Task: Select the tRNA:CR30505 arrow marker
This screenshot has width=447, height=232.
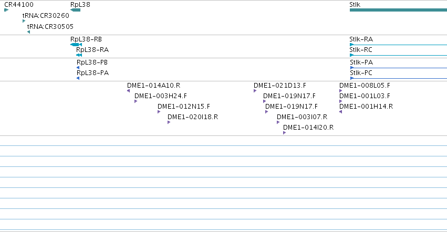Action: click(28, 32)
